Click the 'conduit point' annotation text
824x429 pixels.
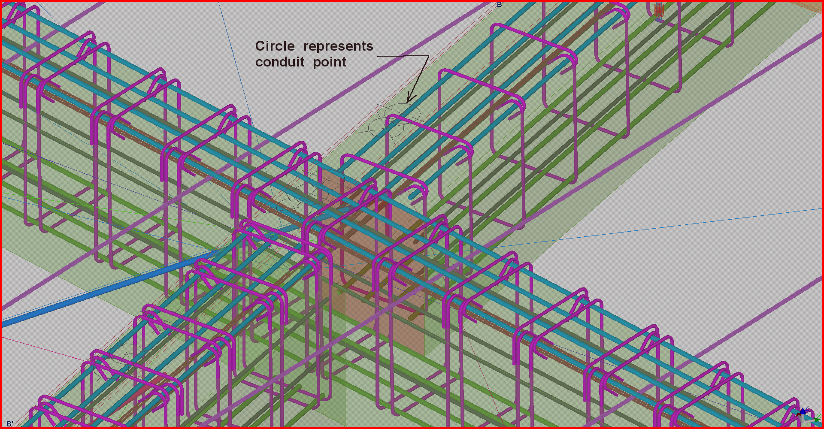[300, 62]
